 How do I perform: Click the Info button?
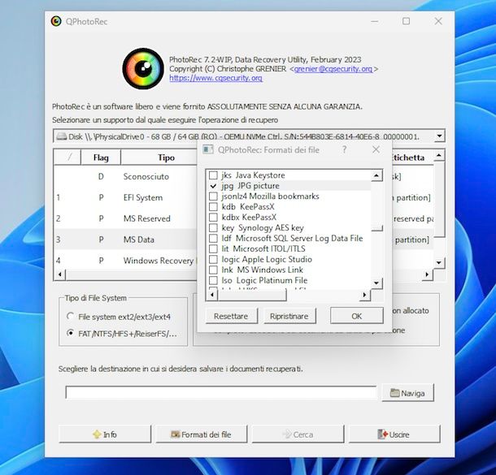(105, 434)
